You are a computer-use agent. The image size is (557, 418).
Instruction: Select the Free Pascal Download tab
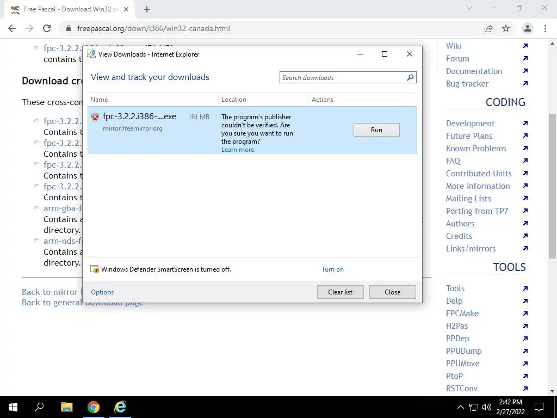pos(69,10)
